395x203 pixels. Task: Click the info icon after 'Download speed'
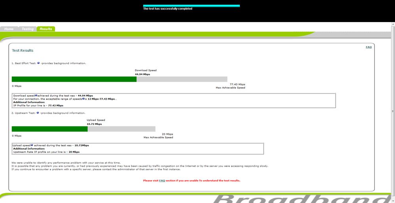36,96
